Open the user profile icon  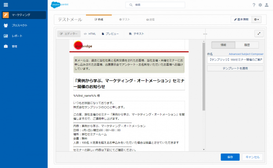click(267, 5)
